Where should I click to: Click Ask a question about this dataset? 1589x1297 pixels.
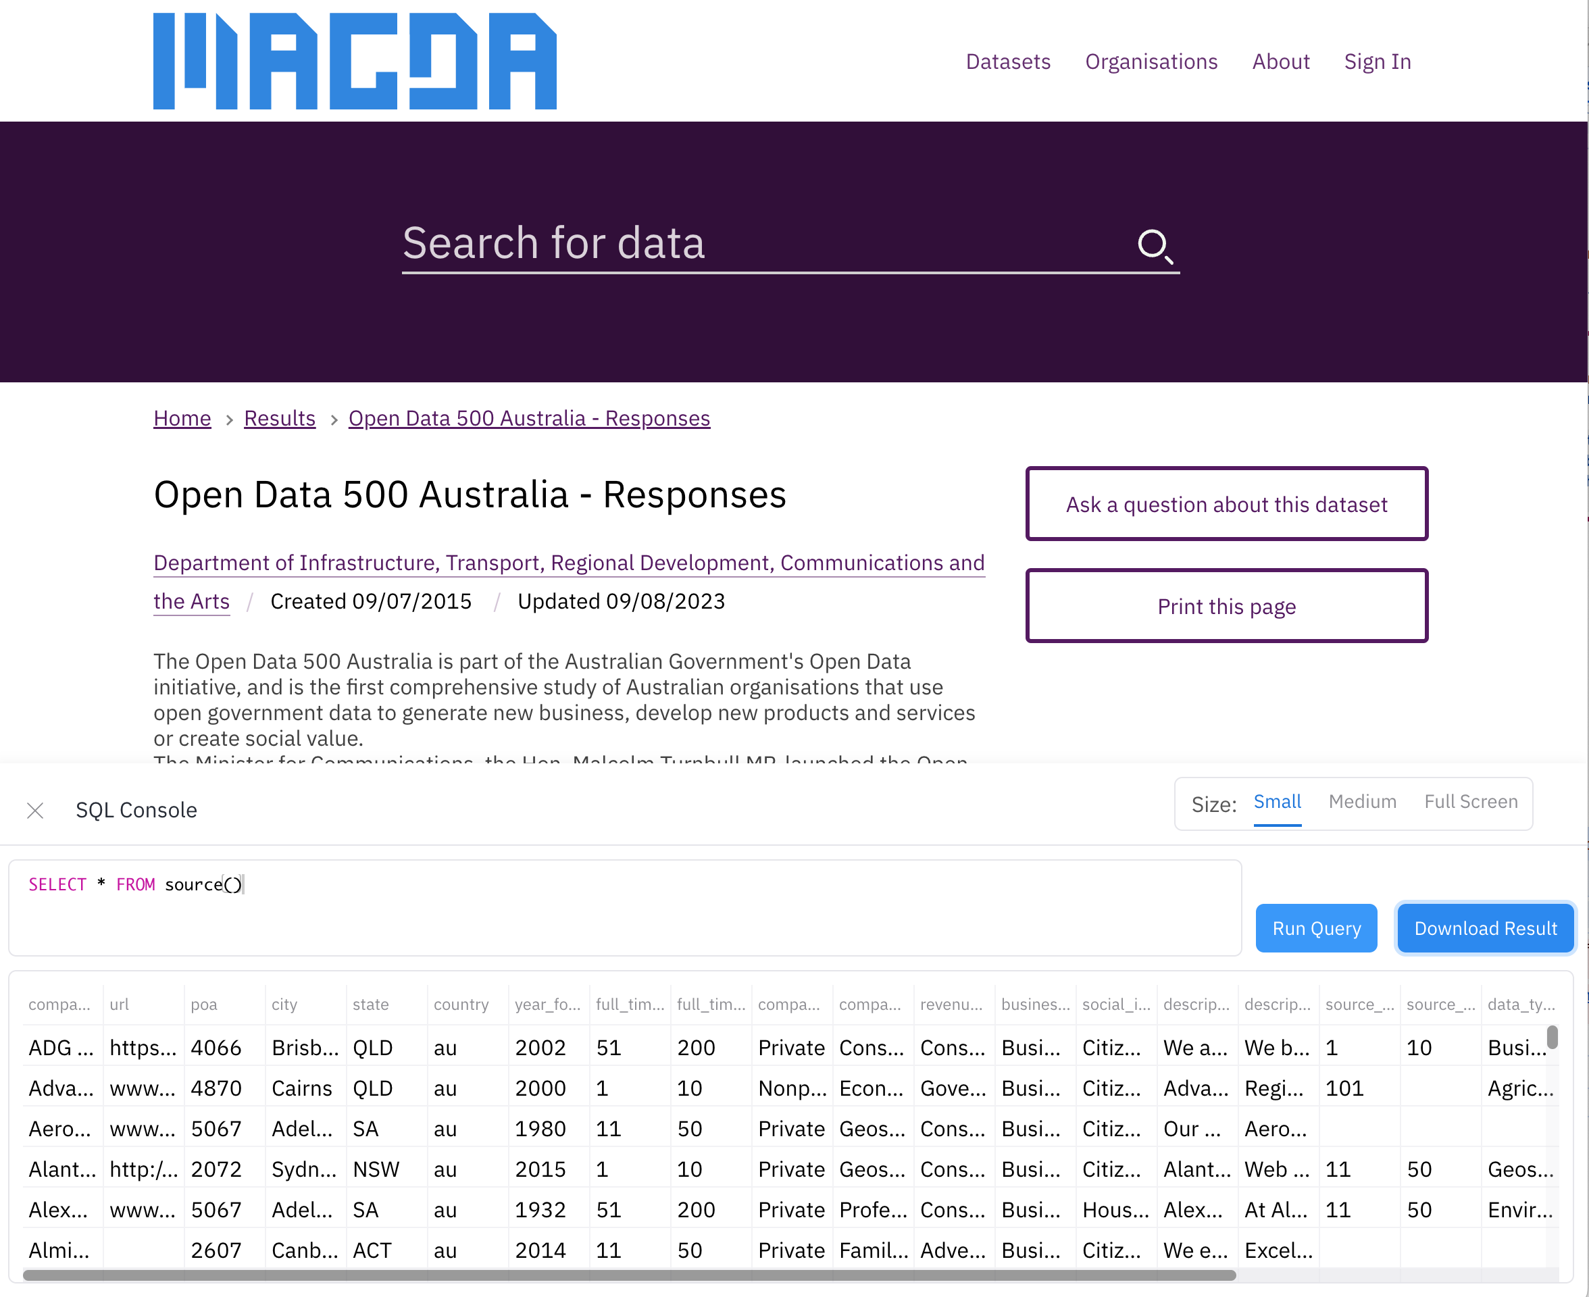pos(1226,505)
